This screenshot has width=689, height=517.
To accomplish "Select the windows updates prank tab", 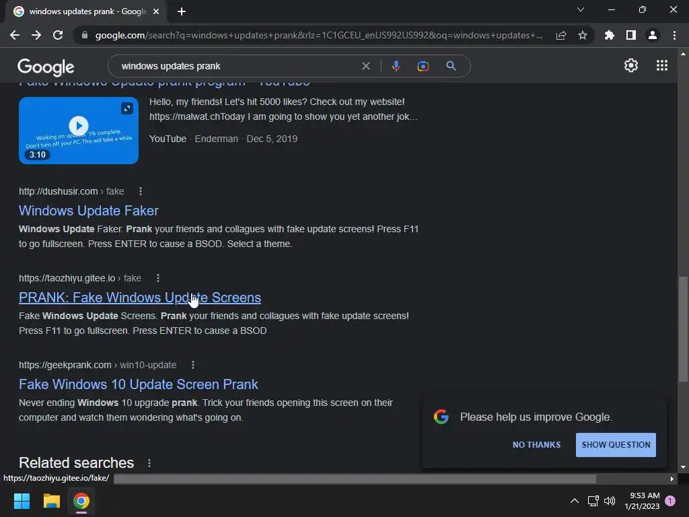I will point(87,11).
